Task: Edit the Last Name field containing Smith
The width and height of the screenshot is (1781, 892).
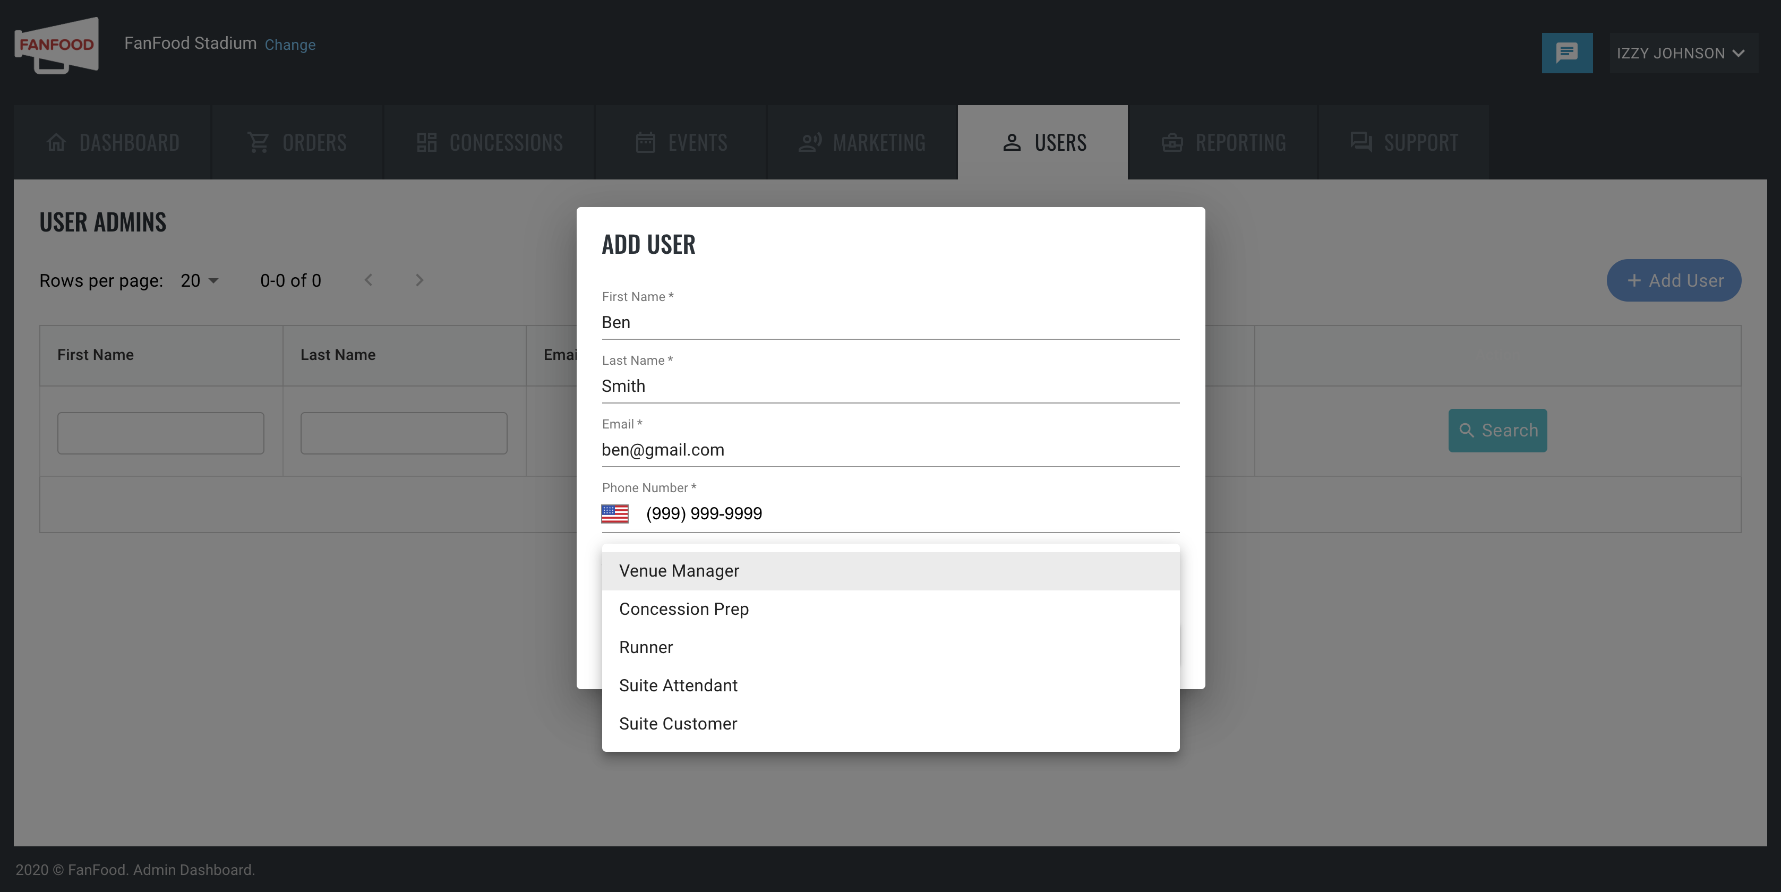Action: (x=891, y=387)
